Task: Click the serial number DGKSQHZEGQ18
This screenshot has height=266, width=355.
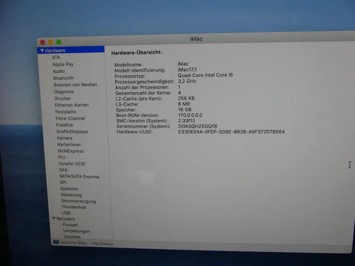Action: coord(197,126)
